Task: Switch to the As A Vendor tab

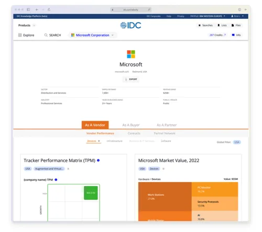Action: point(95,125)
